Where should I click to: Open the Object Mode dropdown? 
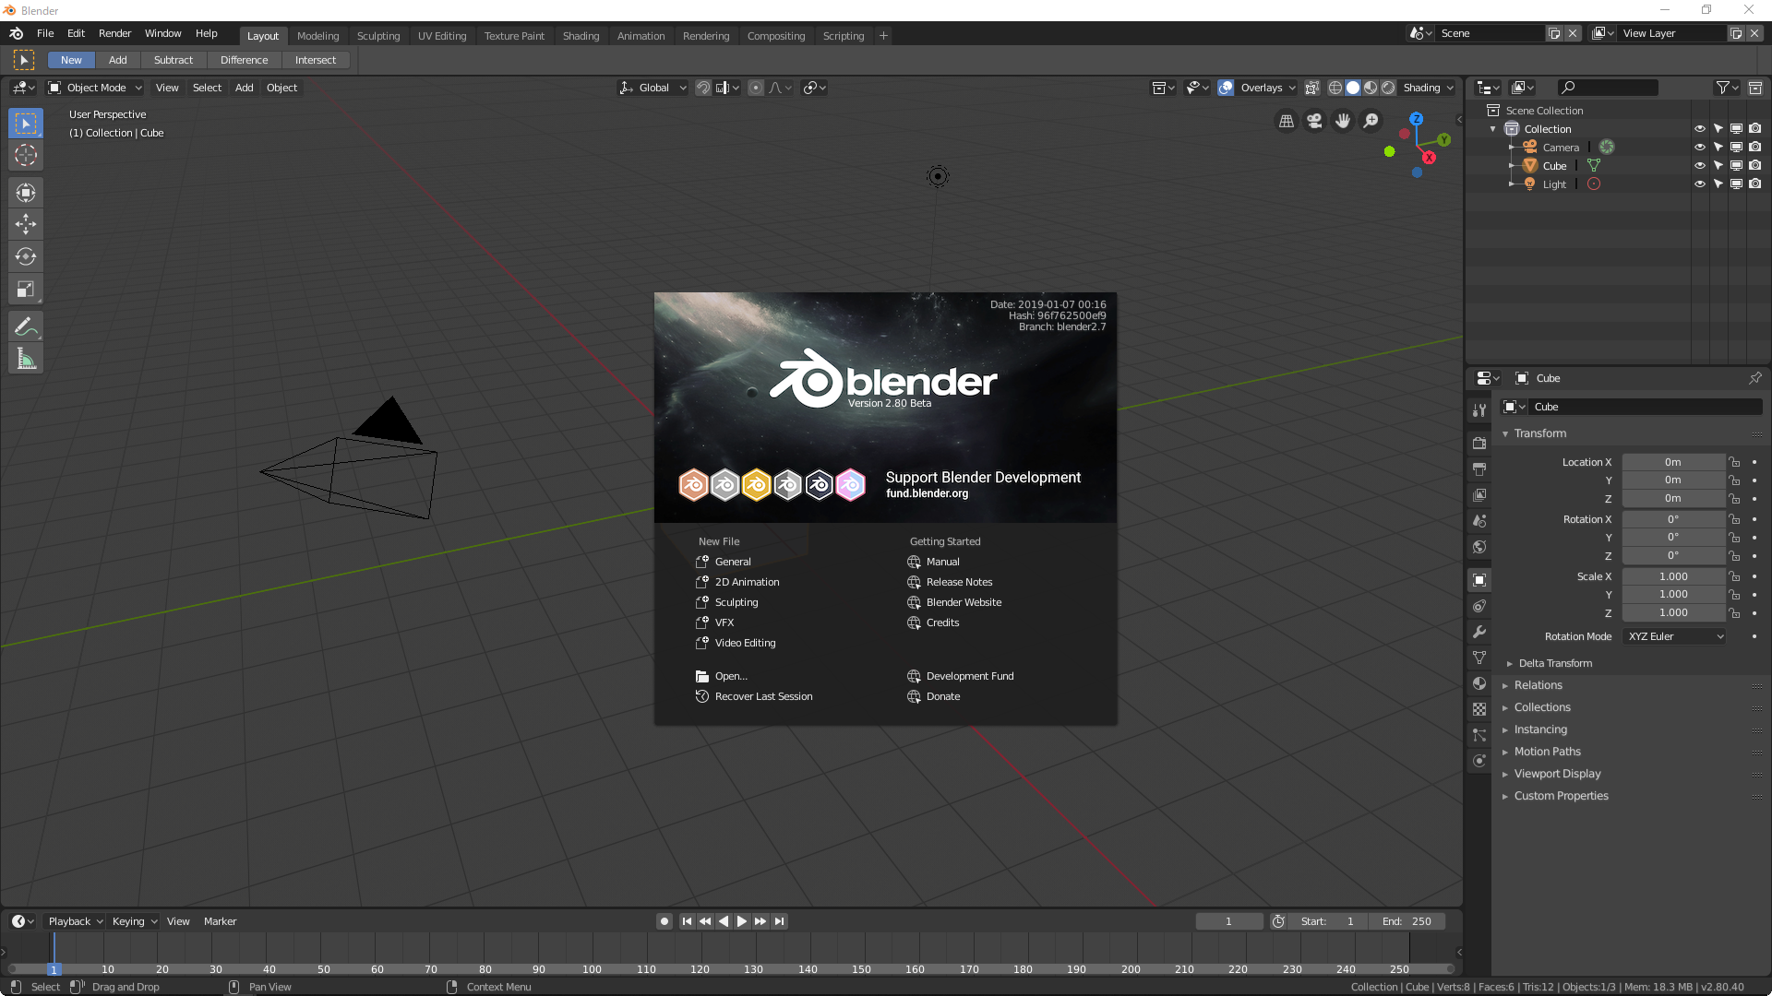(95, 88)
